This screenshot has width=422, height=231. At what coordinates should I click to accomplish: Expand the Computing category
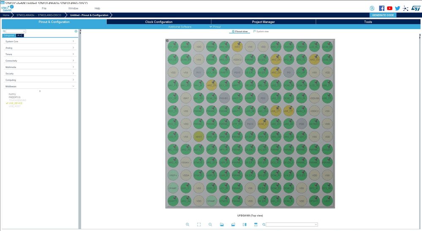[x=40, y=80]
